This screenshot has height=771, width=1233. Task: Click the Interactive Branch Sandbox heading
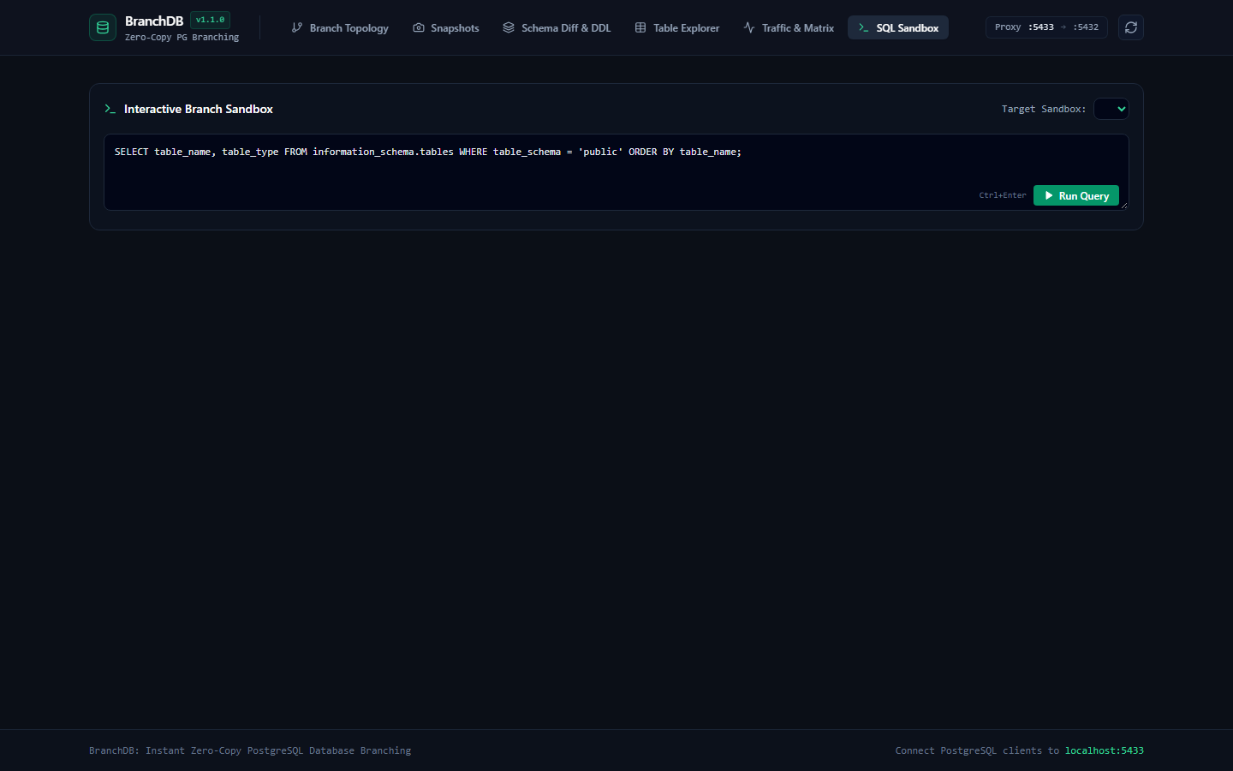pos(199,109)
